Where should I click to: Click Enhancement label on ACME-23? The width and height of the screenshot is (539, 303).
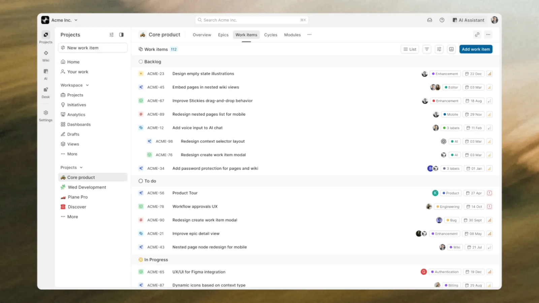[x=445, y=74]
